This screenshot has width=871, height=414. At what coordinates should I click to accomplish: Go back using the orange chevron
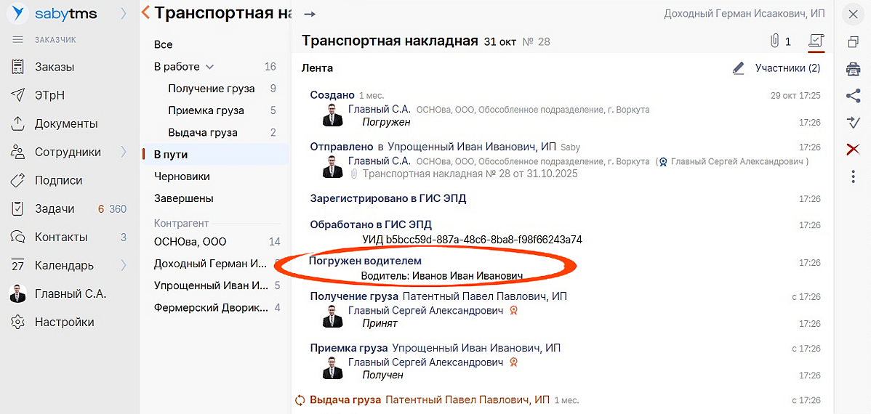tap(145, 12)
